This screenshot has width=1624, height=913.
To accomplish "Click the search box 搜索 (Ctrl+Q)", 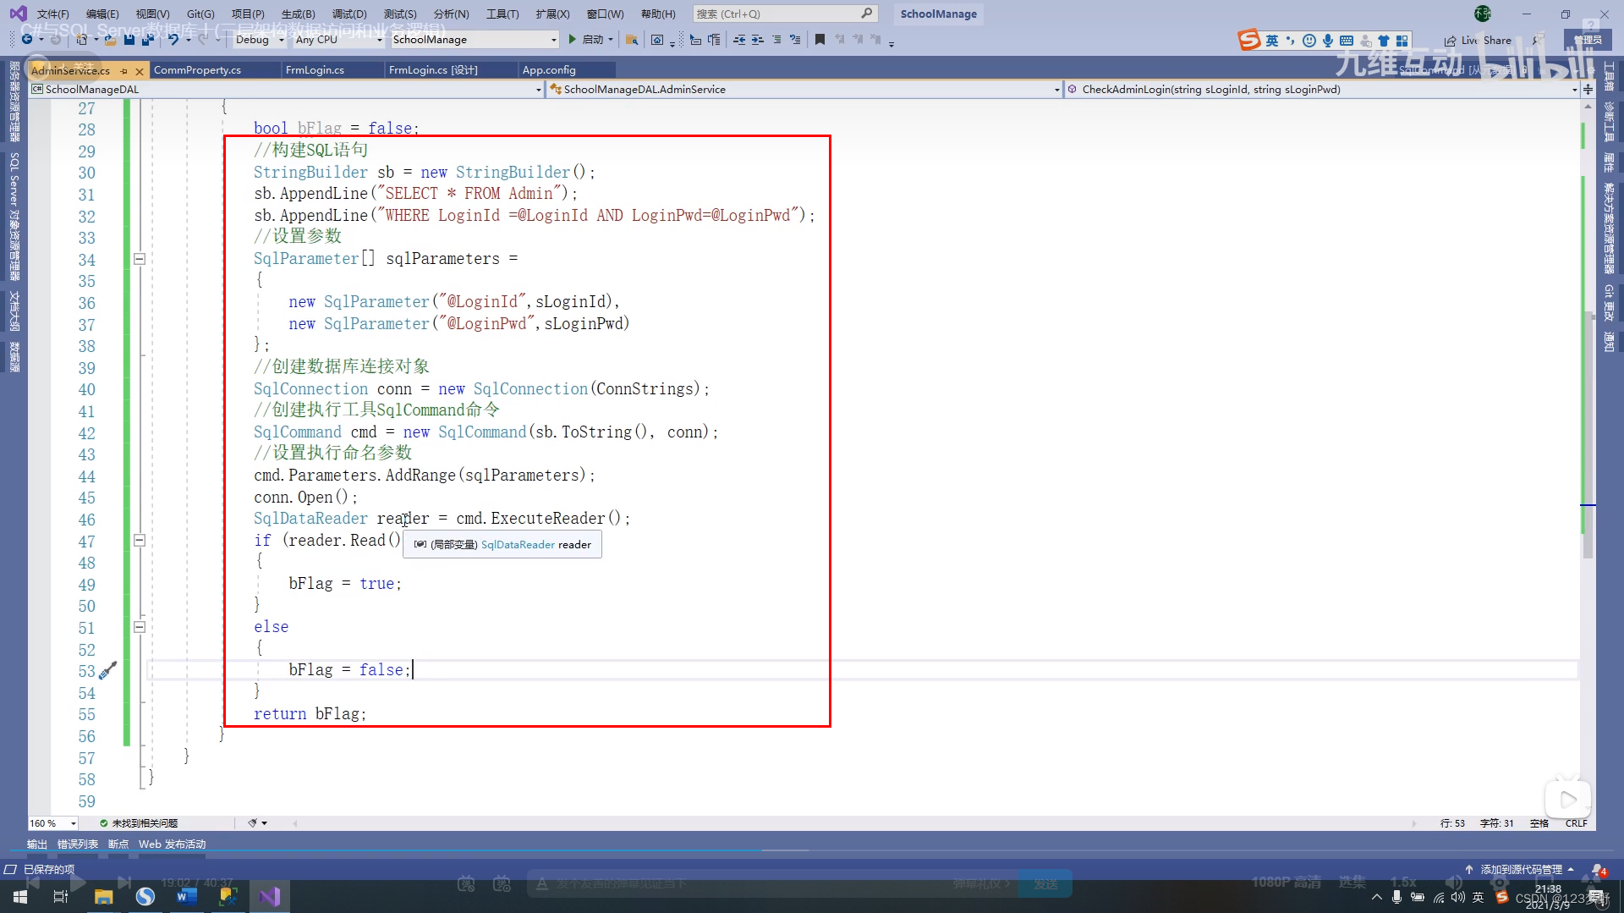I will 784,14.
